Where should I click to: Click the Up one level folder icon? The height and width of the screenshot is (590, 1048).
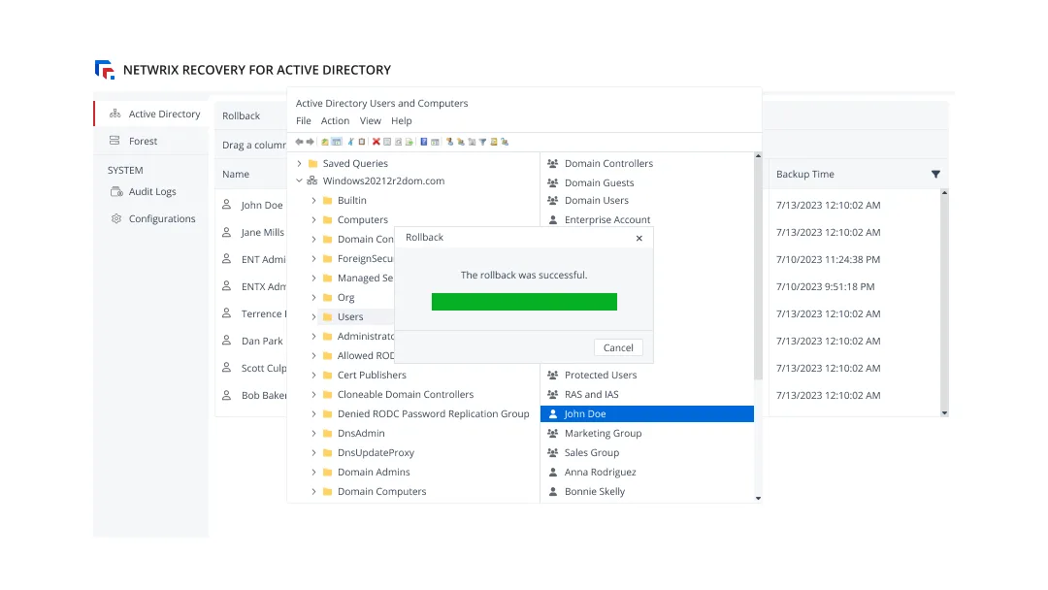(x=325, y=142)
